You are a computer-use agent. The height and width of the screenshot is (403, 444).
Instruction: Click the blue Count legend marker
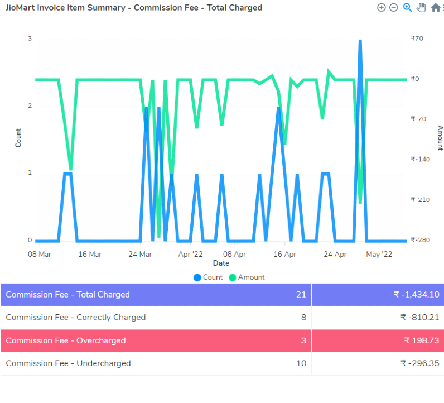point(197,277)
